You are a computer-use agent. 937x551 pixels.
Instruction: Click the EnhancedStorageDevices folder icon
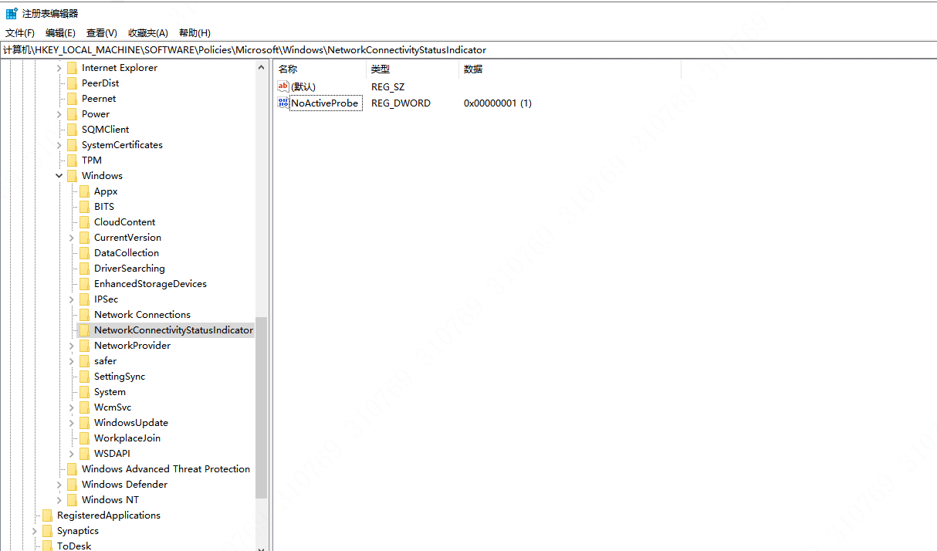tap(84, 284)
